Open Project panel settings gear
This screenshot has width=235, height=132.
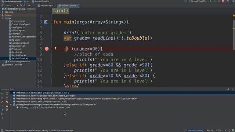(x=29, y=5)
